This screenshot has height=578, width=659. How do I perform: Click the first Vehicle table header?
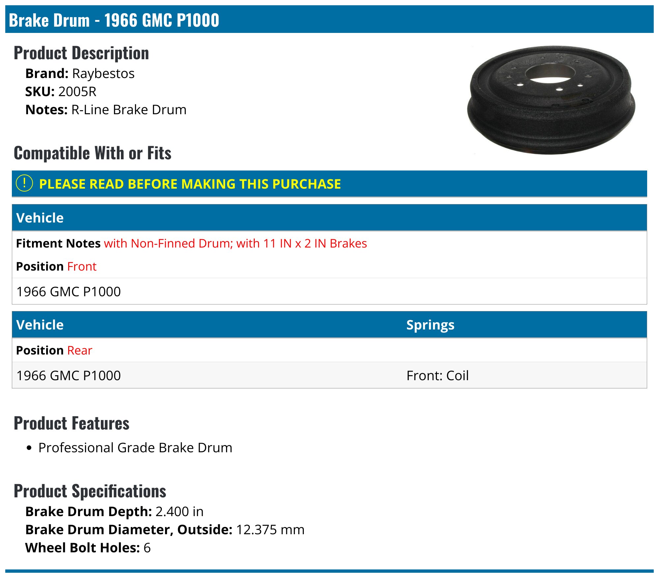coord(329,218)
